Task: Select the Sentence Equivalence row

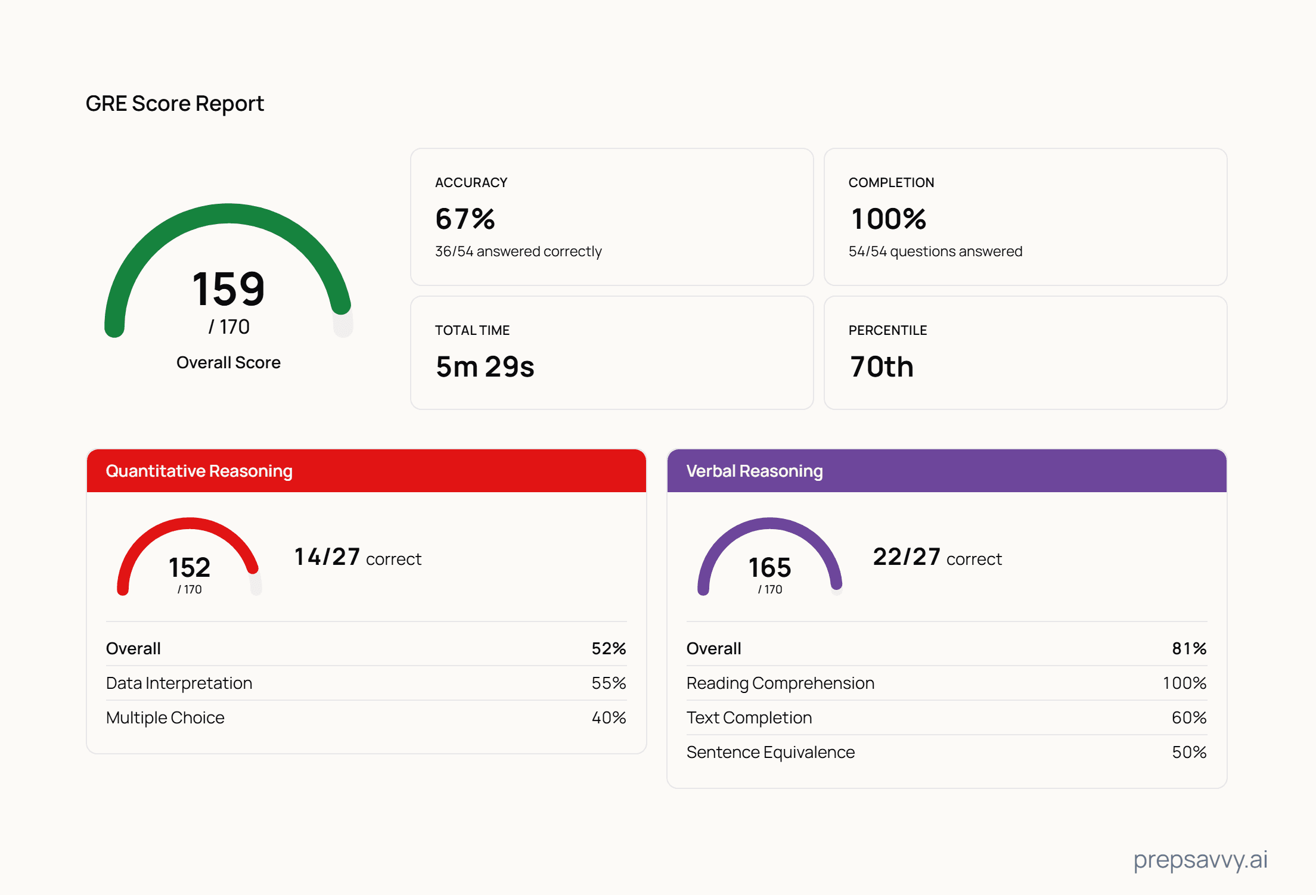Action: coord(947,752)
